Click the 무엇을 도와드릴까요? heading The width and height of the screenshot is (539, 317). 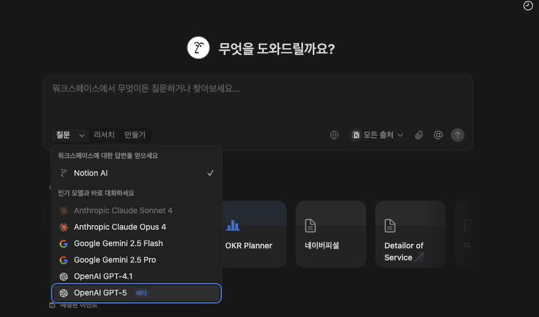[277, 49]
